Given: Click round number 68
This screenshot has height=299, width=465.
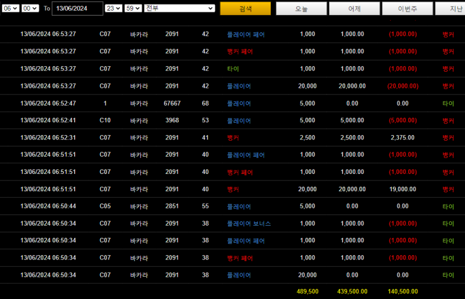Looking at the screenshot, I should (x=205, y=103).
